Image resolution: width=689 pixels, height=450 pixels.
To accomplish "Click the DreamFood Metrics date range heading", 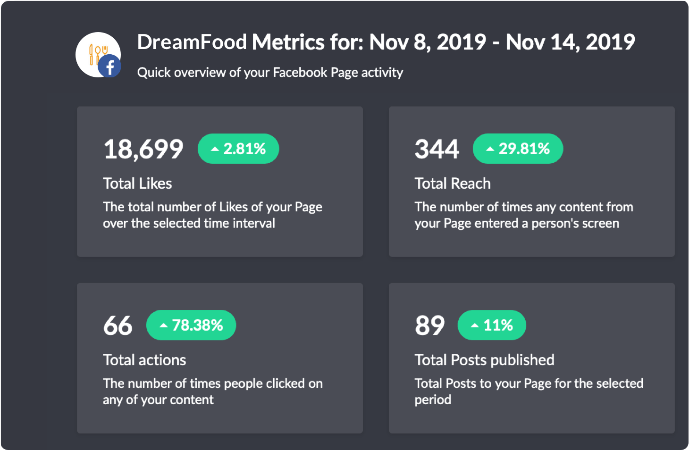I will point(386,42).
